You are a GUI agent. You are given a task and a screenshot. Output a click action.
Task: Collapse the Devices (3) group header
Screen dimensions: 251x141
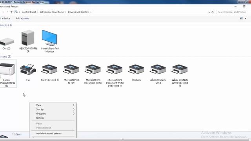coord(6,25)
